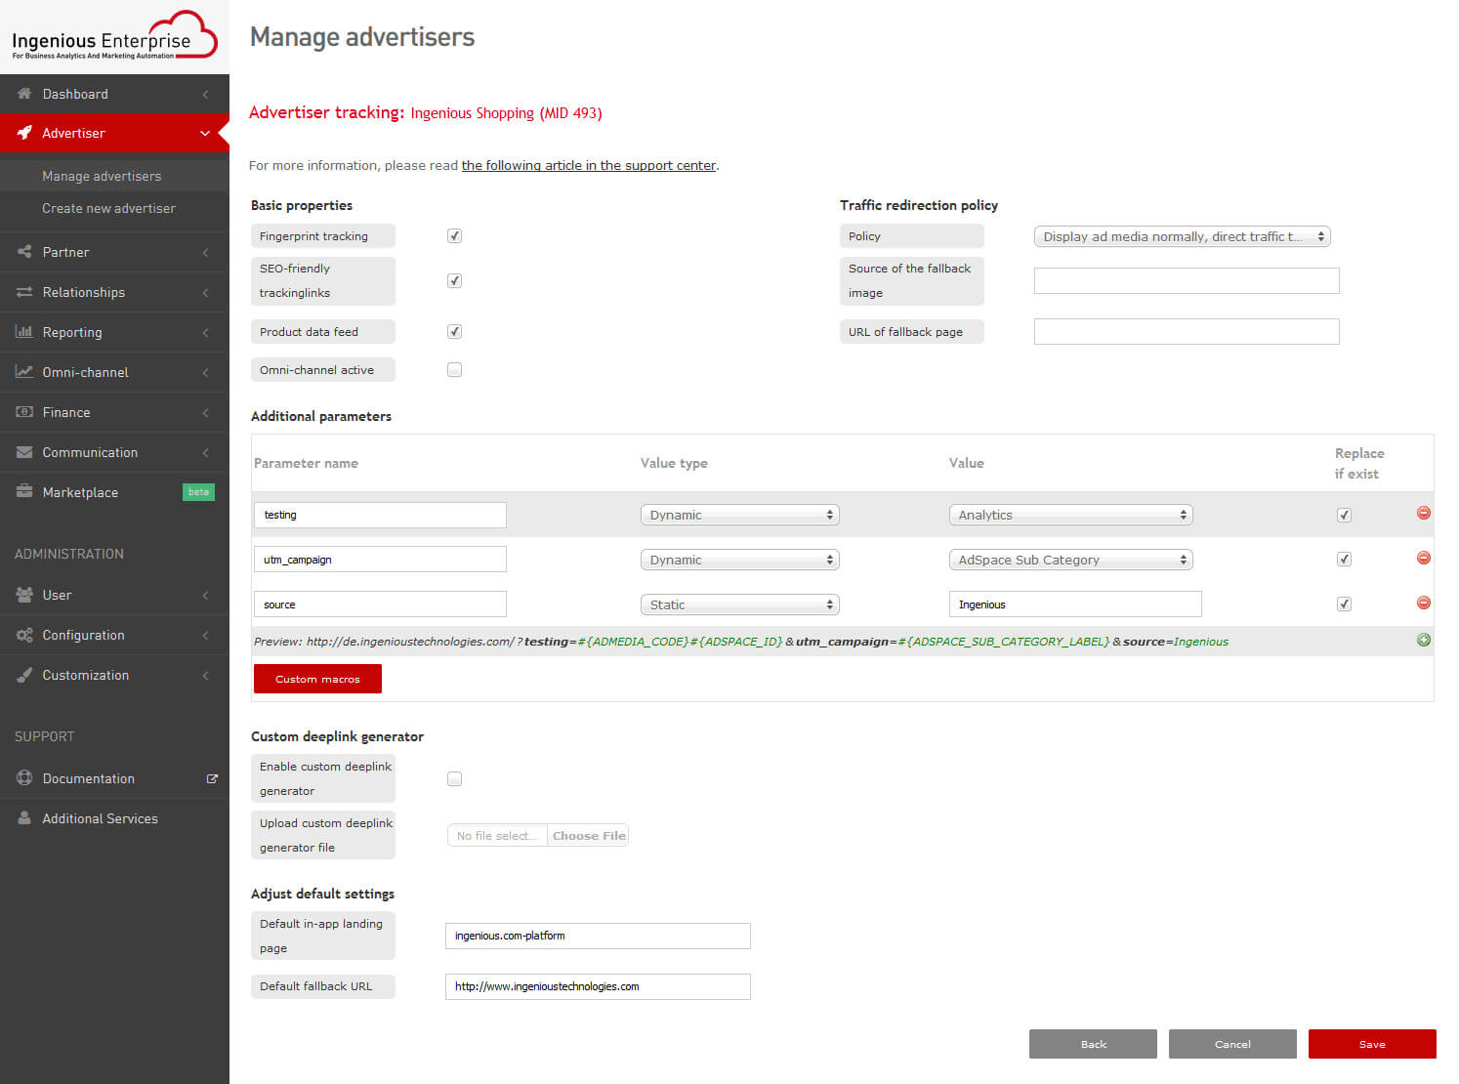Image resolution: width=1459 pixels, height=1084 pixels.
Task: Open Static value type dropdown for source
Action: pos(739,605)
